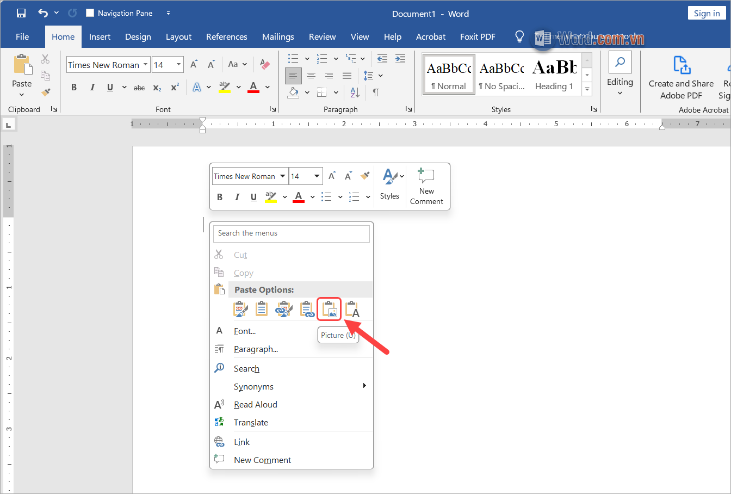This screenshot has width=731, height=494.
Task: Click the ribbon Copy icon
Action: 45,76
